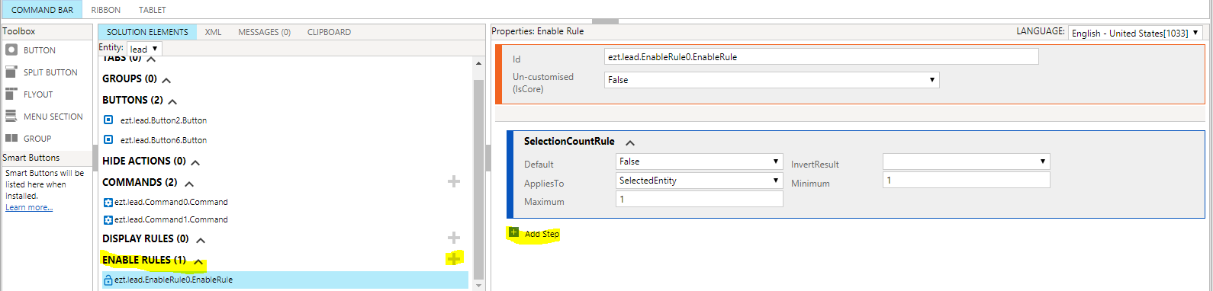
Task: Select ezt.lead.Button2.Button element
Action: [x=163, y=120]
